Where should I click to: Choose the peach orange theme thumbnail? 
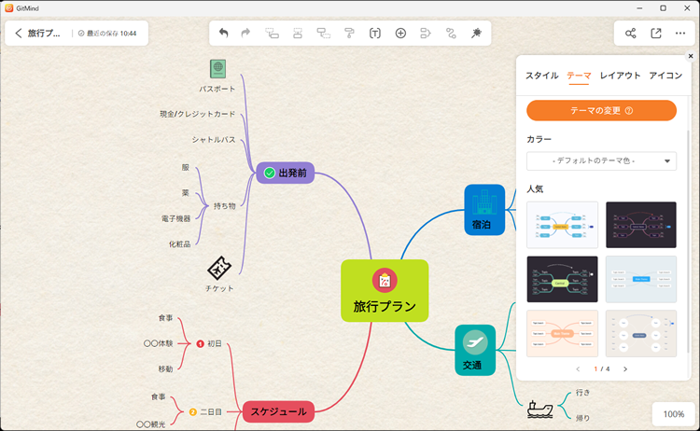[562, 333]
